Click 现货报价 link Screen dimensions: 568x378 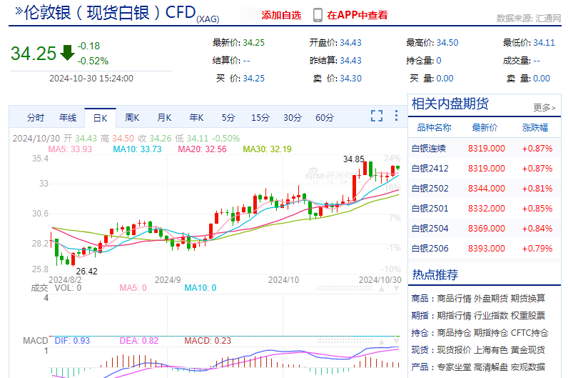(x=454, y=349)
